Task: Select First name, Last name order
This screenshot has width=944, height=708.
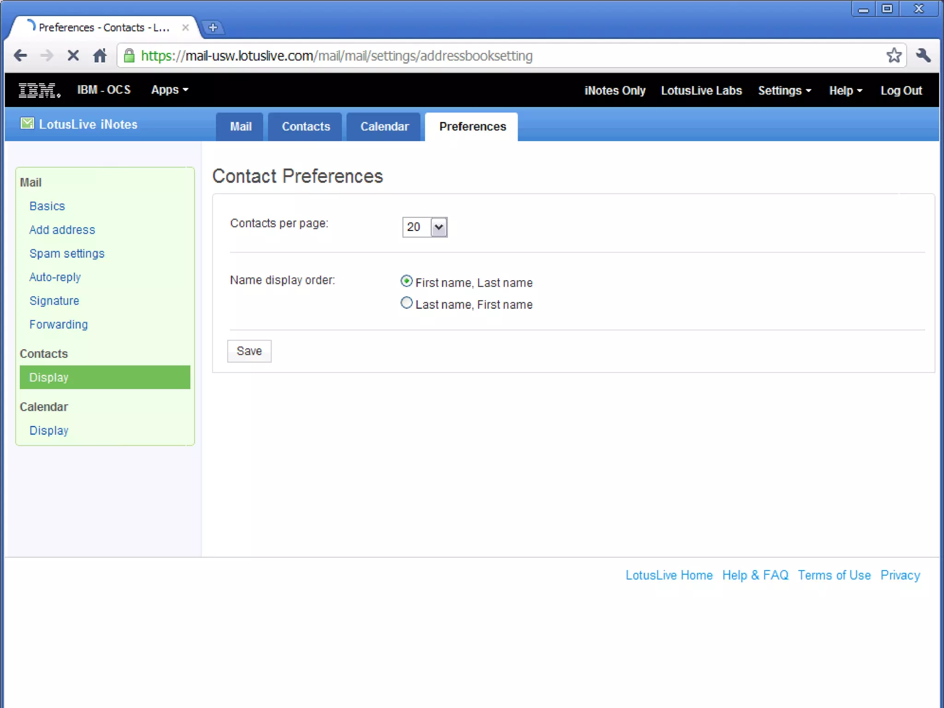Action: pyautogui.click(x=406, y=281)
